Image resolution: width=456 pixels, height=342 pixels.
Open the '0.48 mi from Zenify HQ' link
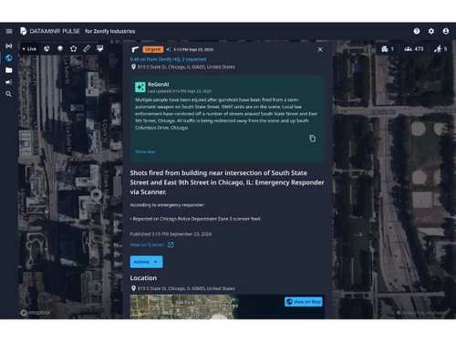pyautogui.click(x=168, y=59)
